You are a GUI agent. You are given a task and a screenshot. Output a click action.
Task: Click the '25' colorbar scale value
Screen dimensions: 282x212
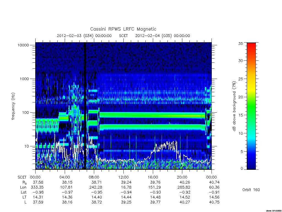[241, 79]
